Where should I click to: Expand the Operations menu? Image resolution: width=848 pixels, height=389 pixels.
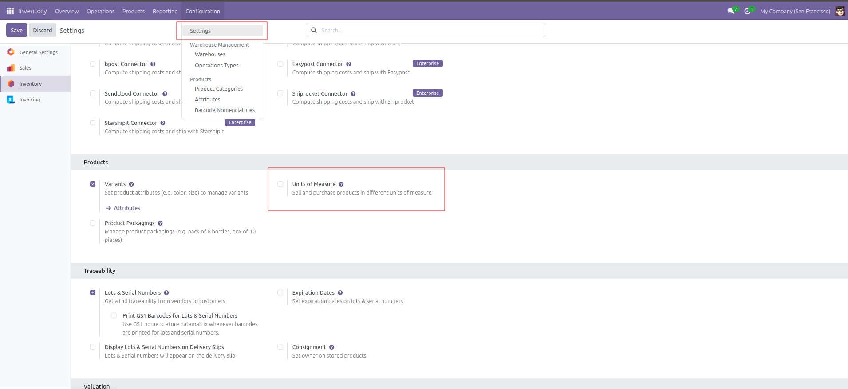(x=100, y=11)
